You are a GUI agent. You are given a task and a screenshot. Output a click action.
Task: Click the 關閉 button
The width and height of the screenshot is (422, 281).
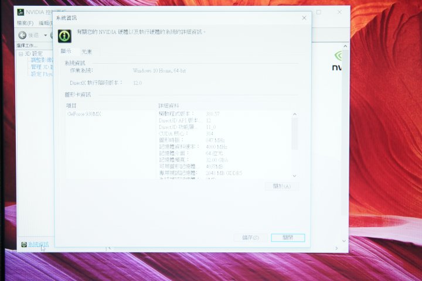point(288,238)
